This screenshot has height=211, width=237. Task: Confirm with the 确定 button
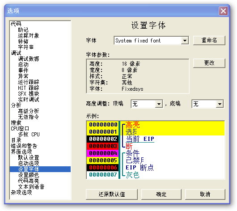pyautogui.click(x=161, y=194)
